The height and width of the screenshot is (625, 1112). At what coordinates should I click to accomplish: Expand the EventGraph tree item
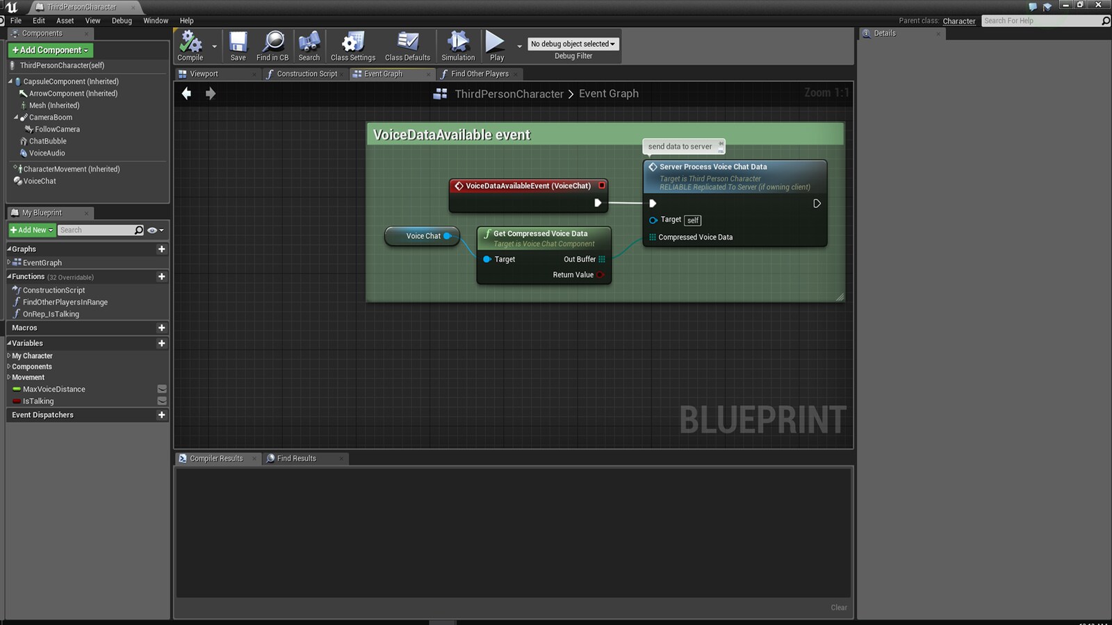pos(9,262)
